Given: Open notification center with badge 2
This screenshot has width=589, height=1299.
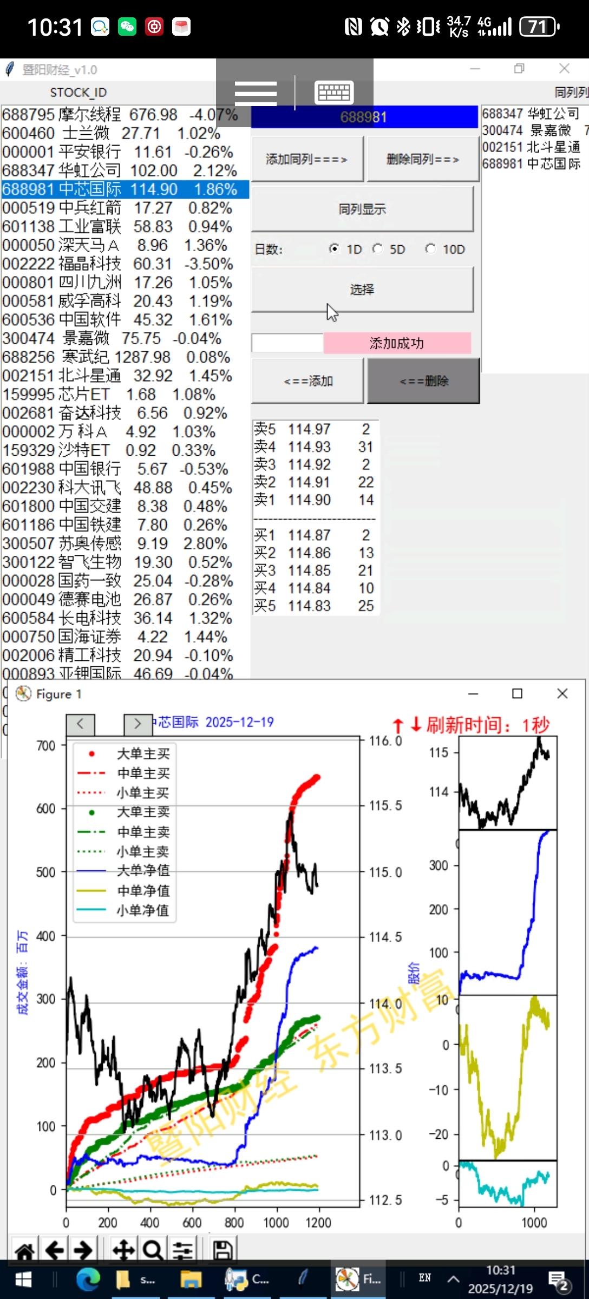Looking at the screenshot, I should tap(559, 1281).
